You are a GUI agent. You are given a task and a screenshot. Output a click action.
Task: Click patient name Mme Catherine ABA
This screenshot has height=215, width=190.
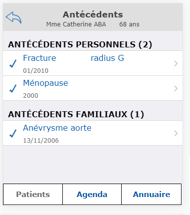point(76,24)
